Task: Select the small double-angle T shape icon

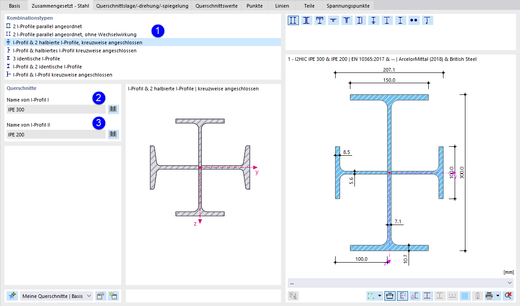Action: pos(333,21)
